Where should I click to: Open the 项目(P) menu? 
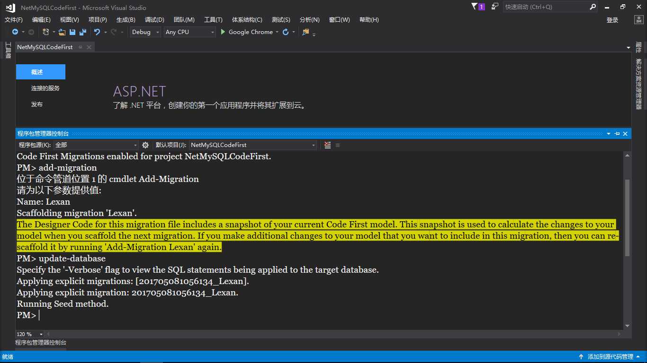tap(98, 20)
